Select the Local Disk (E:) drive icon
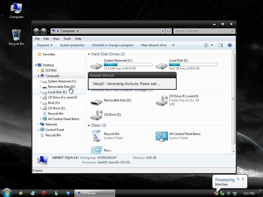The image size is (263, 197). tap(162, 66)
